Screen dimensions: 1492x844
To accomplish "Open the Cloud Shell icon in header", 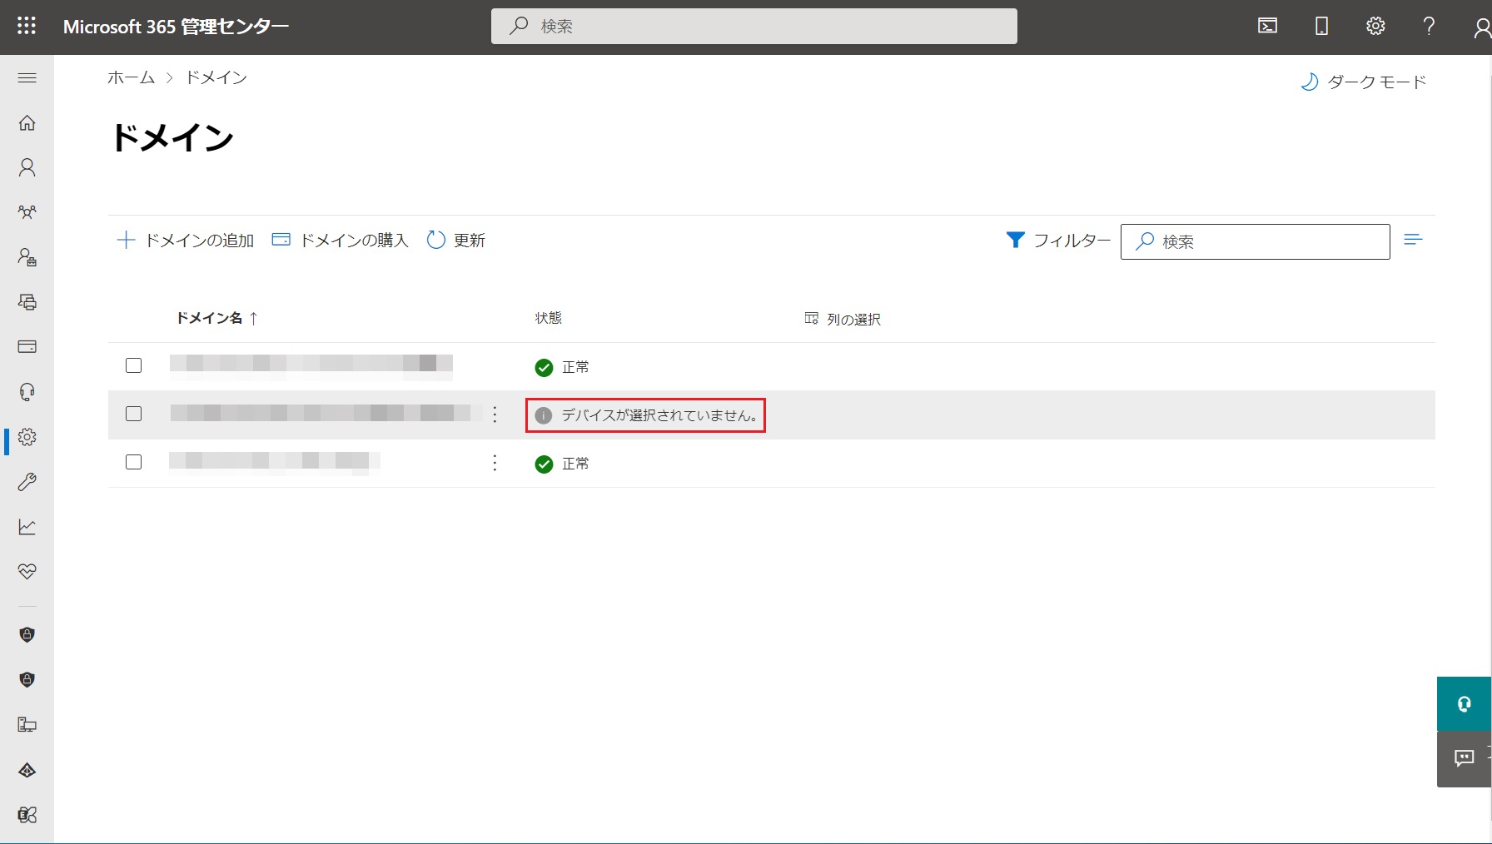I will [x=1267, y=26].
